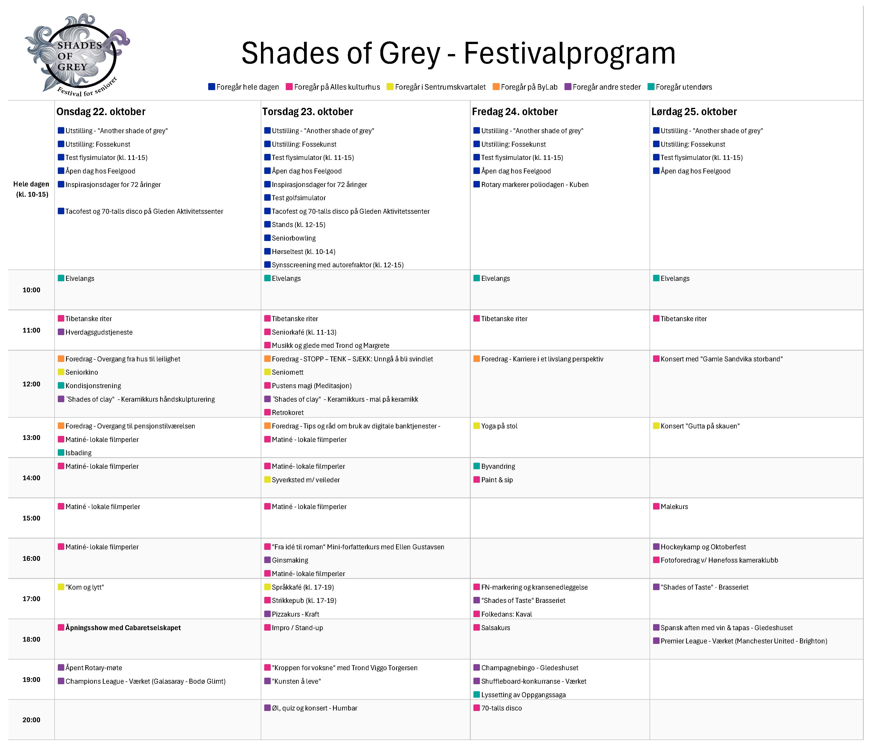Click the pink icon beside 'Paint & sip'
Screen dimensions: 870x745
[x=477, y=479]
